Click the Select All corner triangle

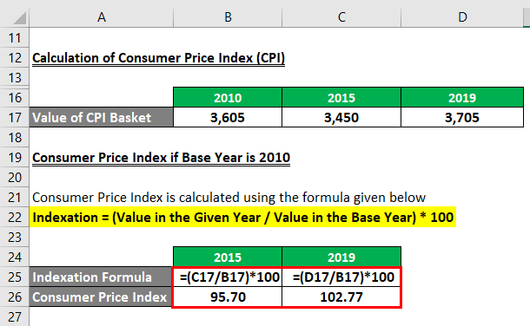tap(20, 18)
